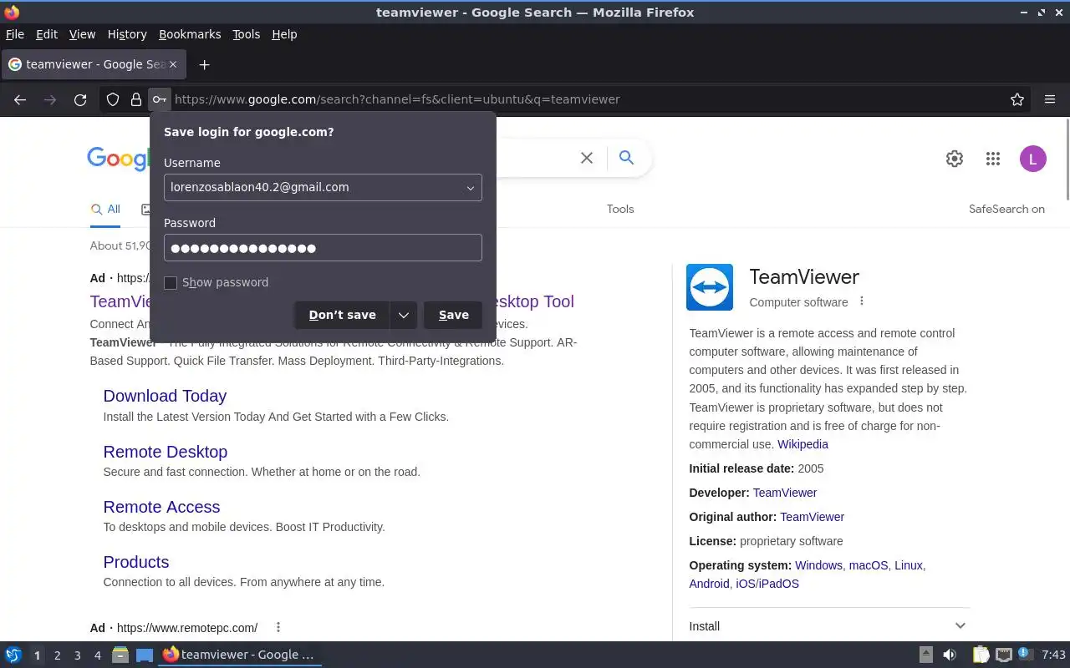1070x668 pixels.
Task: Click the padlock site security icon
Action: tap(135, 99)
